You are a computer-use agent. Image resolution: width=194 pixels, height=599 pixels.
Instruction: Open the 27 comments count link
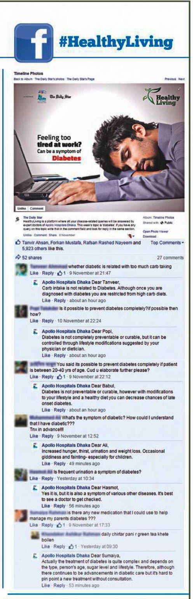tap(170, 258)
